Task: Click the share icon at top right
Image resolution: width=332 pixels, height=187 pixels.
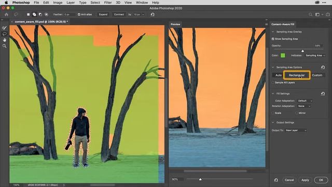Action: tap(328, 15)
